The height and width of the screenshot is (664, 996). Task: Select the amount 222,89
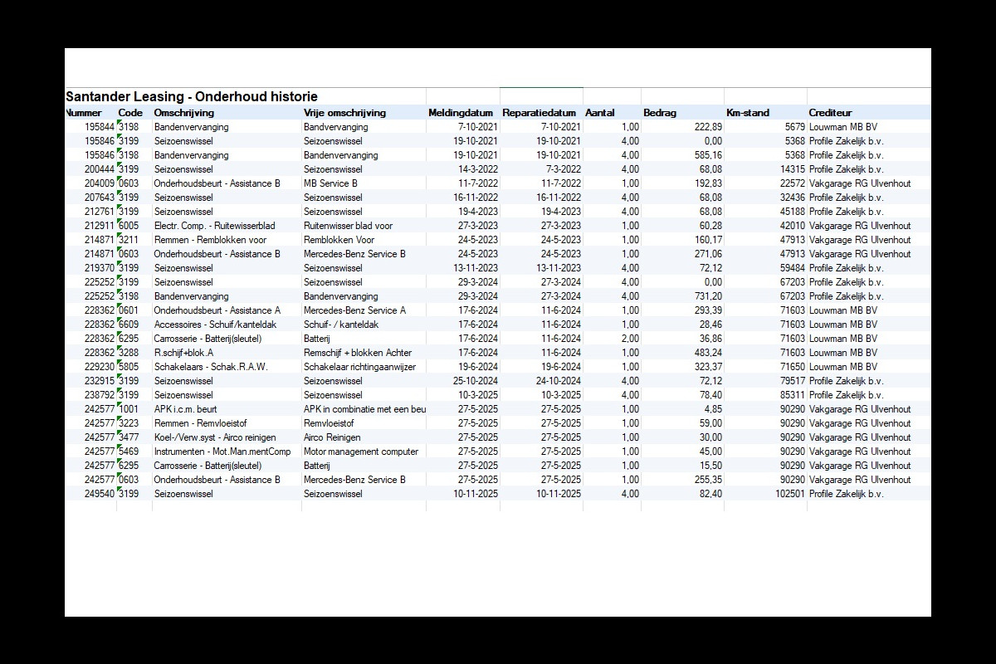pos(708,127)
